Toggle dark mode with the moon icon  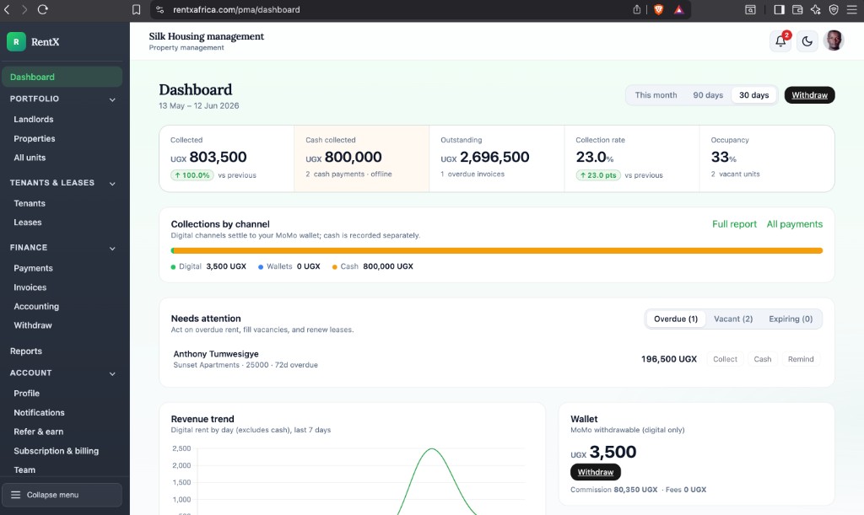(x=807, y=41)
